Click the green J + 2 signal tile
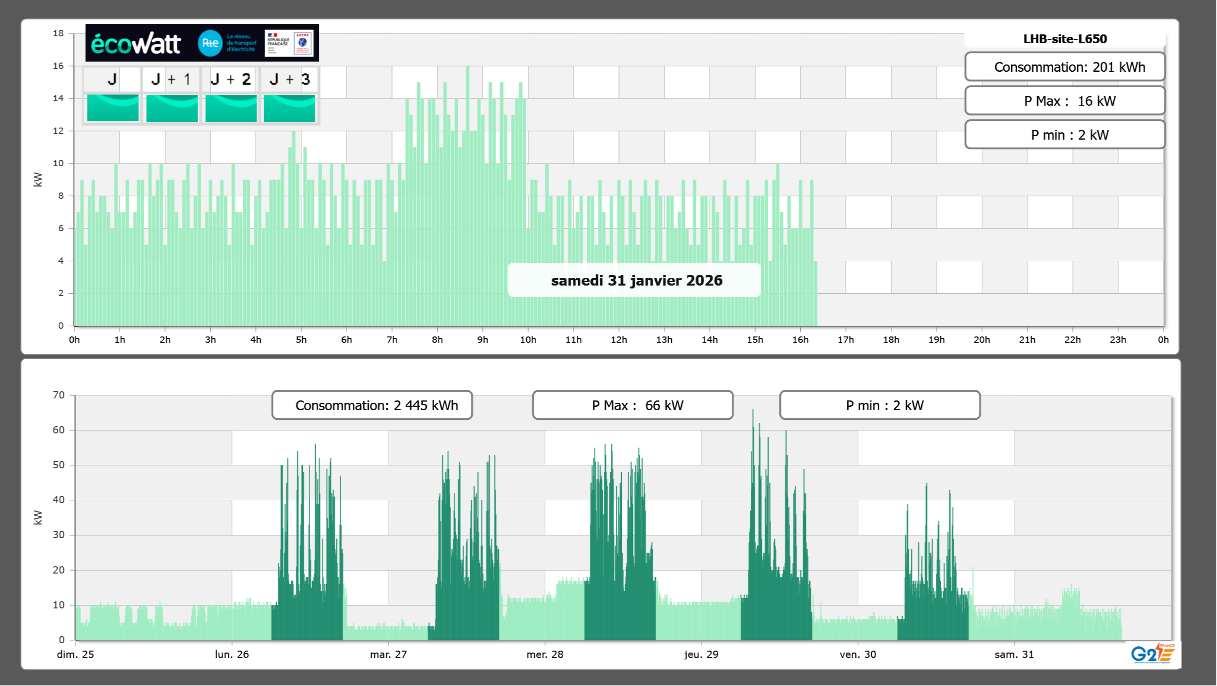Viewport: 1217px width, 686px height. pos(231,108)
